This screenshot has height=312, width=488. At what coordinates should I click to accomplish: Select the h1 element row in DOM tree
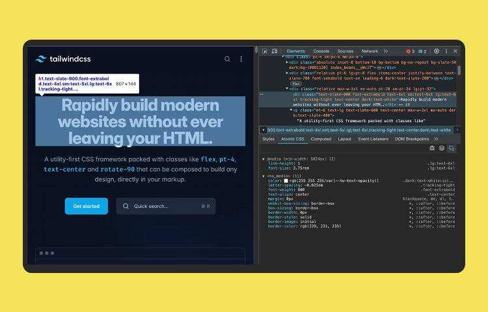(358, 99)
